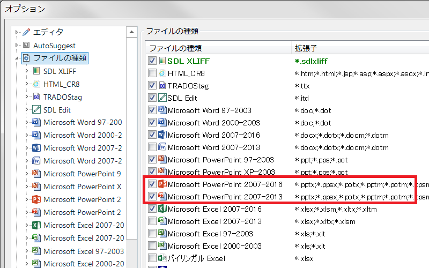The height and width of the screenshot is (268, 429).
Task: Click Word 2007-2016 icon in list
Action: coord(162,135)
